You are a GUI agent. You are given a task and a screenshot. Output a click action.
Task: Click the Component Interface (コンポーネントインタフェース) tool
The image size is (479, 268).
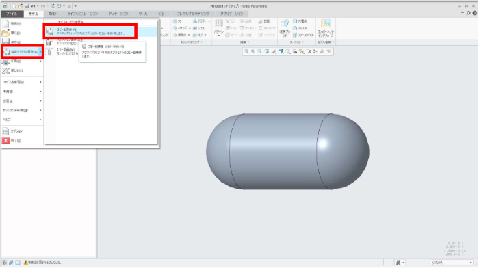click(326, 28)
